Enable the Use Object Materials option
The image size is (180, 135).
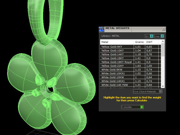click(148, 91)
